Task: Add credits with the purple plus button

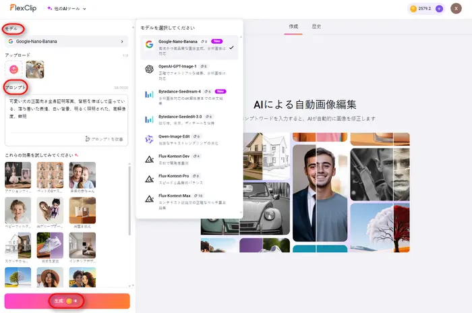Action: pos(439,9)
